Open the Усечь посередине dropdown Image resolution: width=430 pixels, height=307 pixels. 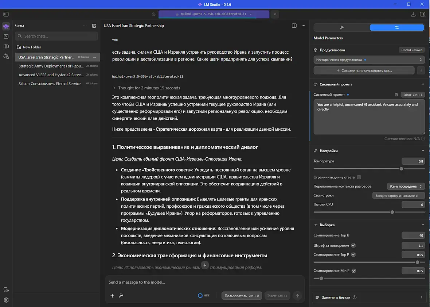(406, 187)
